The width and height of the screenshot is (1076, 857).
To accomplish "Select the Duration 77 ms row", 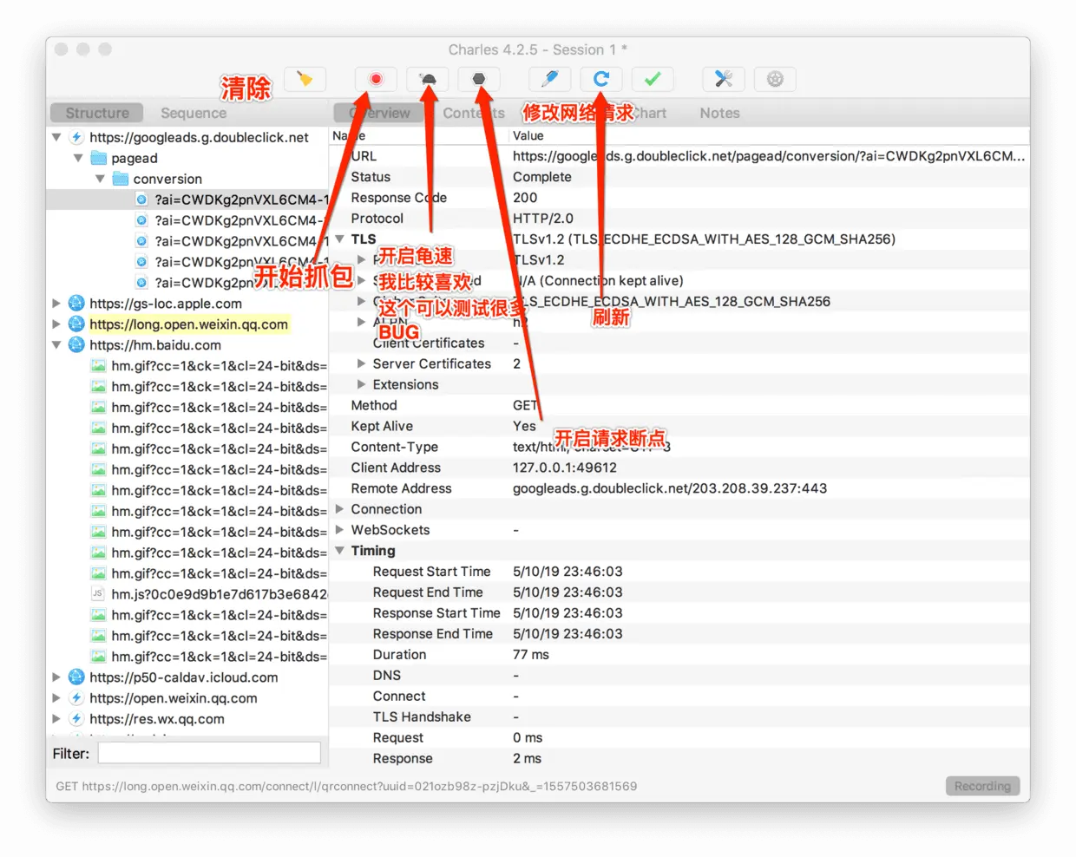I will (679, 655).
